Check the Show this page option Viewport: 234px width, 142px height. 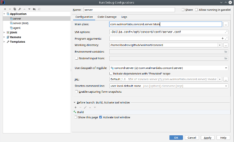[76, 117]
